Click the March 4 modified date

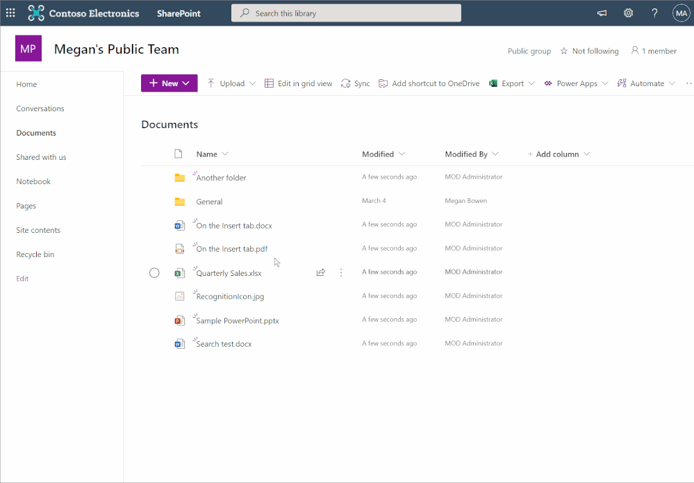(374, 201)
